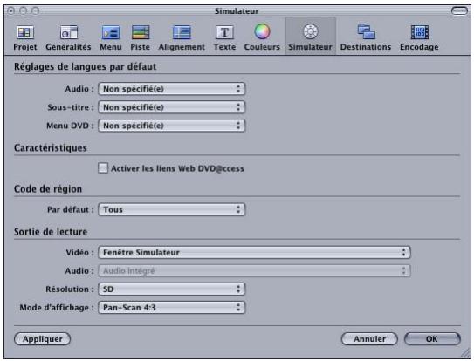Open the Mode d'affichage Pan-Scan dropdown
This screenshot has height=361, width=474.
click(171, 308)
